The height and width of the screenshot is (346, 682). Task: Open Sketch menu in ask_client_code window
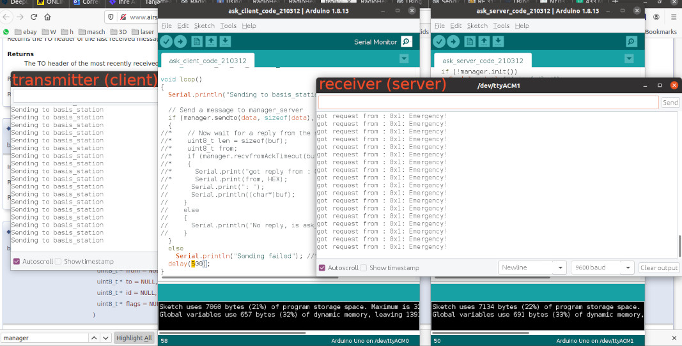204,26
